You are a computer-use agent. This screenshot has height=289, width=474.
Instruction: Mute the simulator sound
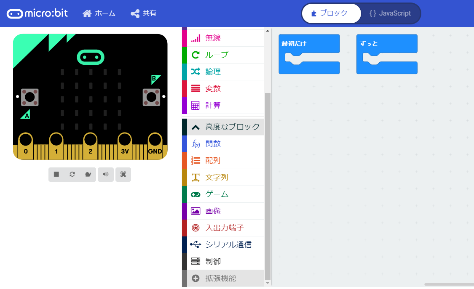click(x=106, y=174)
